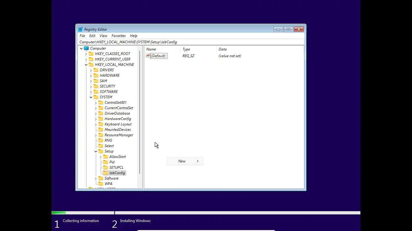Click the Name column header

tap(162, 49)
